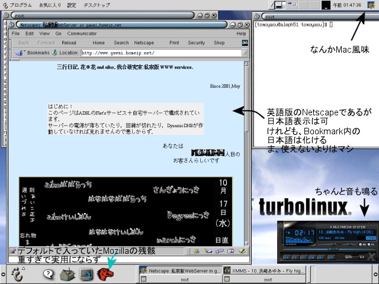This screenshot has height=284, width=379.
Task: Click XMMS eject button
Action: (332, 257)
